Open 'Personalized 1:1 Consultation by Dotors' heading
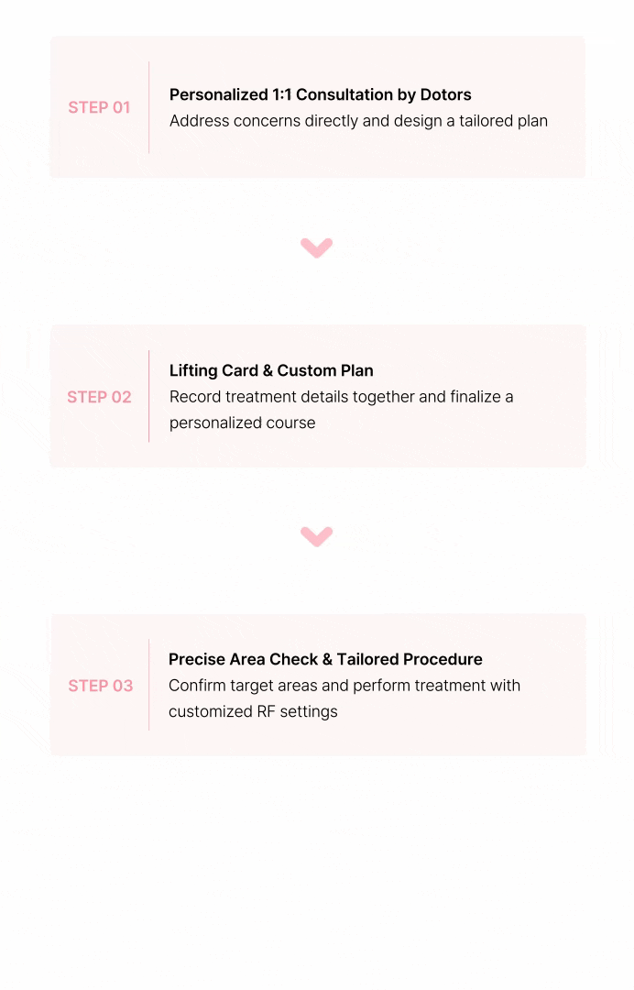The height and width of the screenshot is (990, 634). (321, 94)
